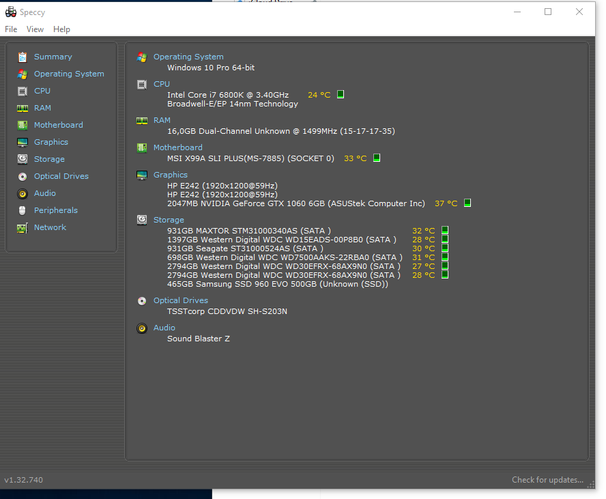Open the Storage heading link in main panel
This screenshot has width=606, height=499.
pos(169,220)
